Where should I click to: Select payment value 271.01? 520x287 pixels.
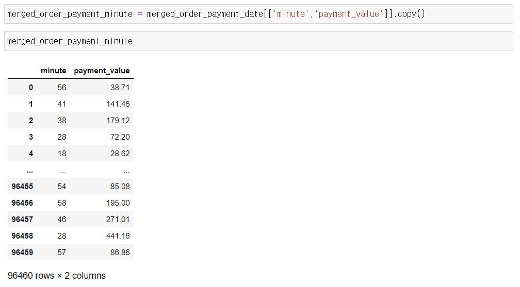[x=118, y=220]
